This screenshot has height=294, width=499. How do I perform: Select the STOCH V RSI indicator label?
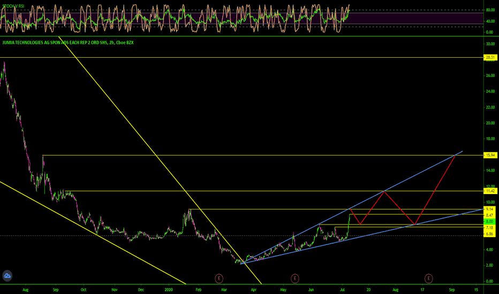13,6
